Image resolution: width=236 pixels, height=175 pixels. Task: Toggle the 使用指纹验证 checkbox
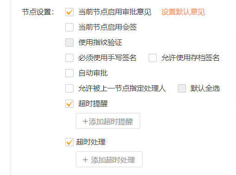[69, 43]
